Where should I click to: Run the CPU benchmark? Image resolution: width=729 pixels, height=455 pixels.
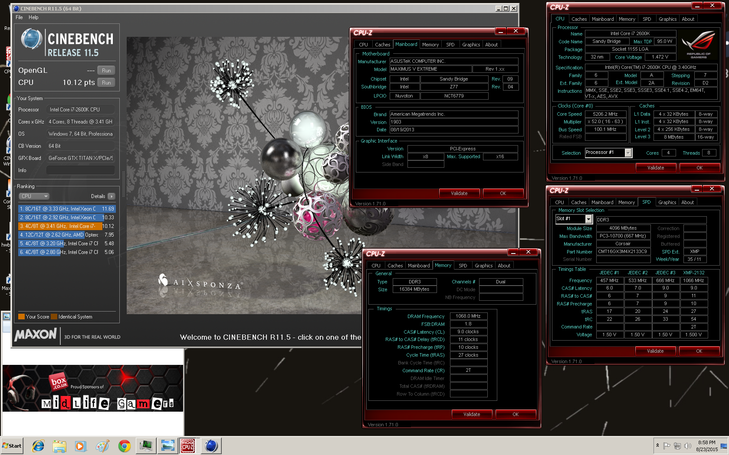pyautogui.click(x=106, y=83)
